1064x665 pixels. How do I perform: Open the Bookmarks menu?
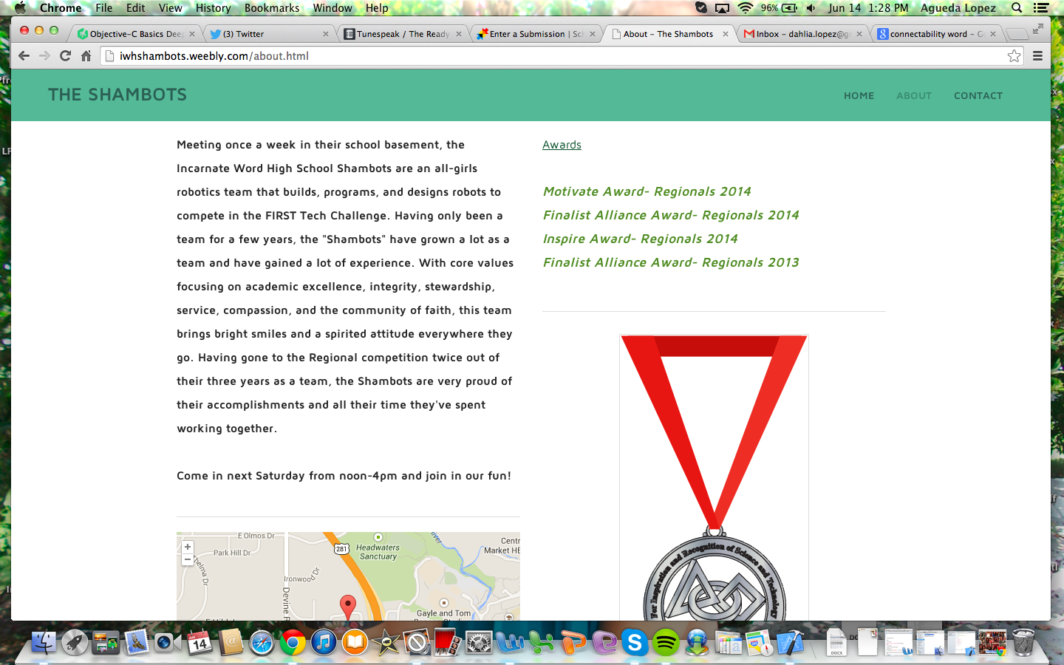pos(272,8)
